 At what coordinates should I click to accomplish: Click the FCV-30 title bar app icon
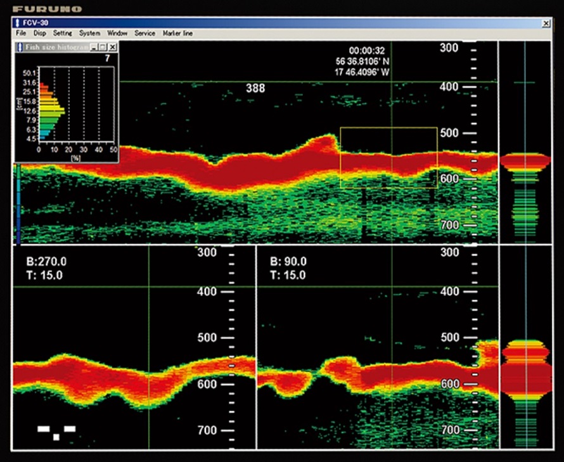(x=16, y=22)
